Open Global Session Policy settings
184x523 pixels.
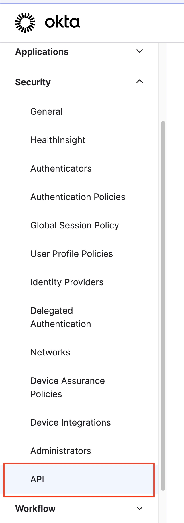(x=75, y=225)
